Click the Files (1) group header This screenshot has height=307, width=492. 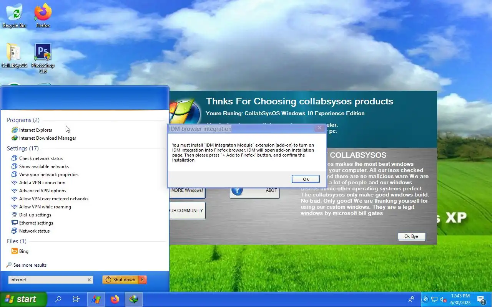coord(17,241)
